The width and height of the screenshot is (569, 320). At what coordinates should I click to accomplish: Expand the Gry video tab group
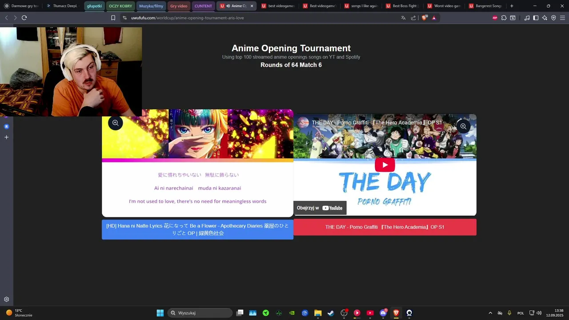click(179, 6)
